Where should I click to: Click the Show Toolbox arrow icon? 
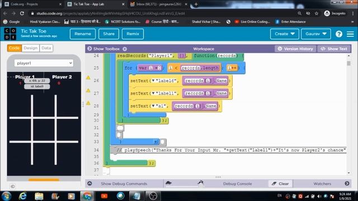pyautogui.click(x=89, y=49)
